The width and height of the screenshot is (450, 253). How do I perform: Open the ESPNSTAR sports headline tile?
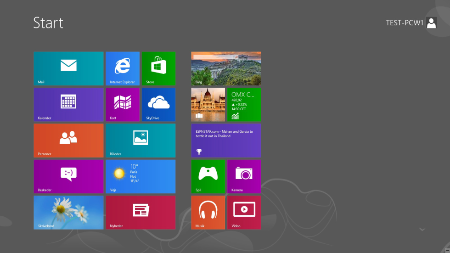tap(226, 141)
